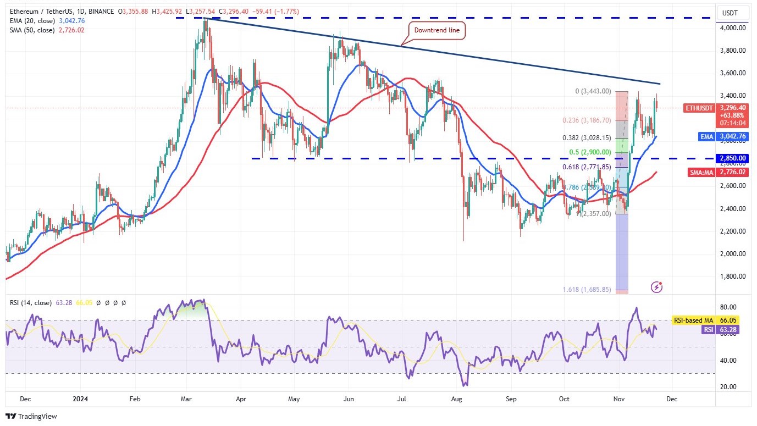The image size is (757, 426).
Task: Open the TradingView logo link
Action: [31, 416]
